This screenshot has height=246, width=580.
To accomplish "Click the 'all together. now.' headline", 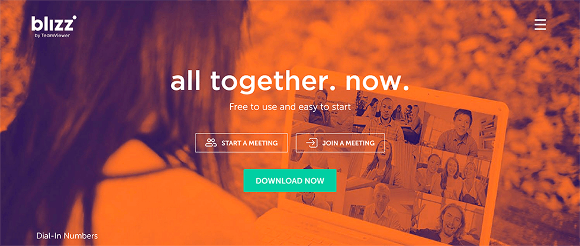I will coord(289,81).
